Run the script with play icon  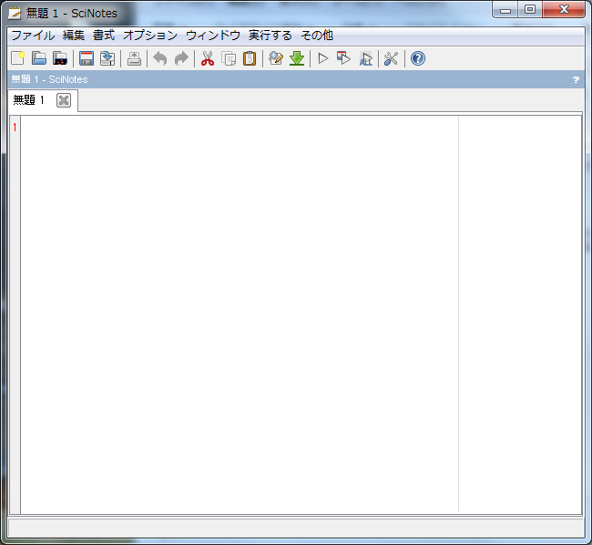(x=323, y=58)
